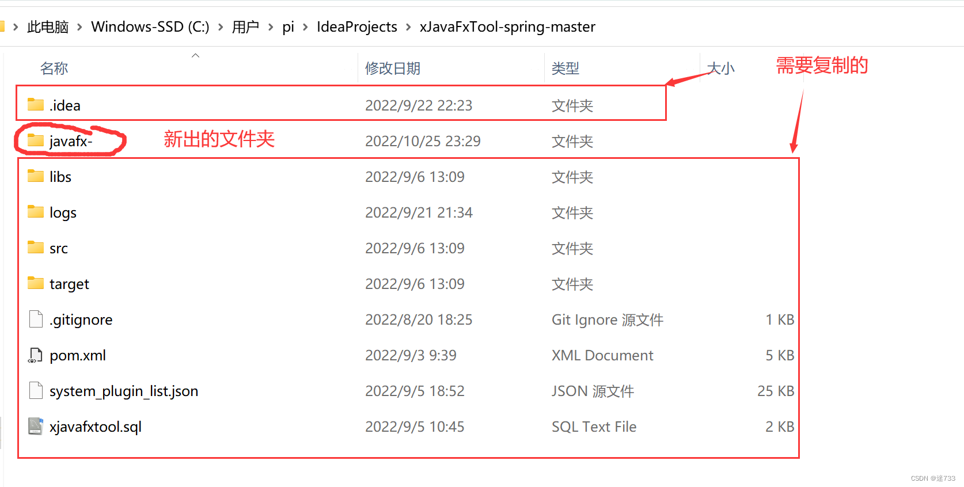Click size 2 KB of xjavafxtool.sql

[780, 427]
